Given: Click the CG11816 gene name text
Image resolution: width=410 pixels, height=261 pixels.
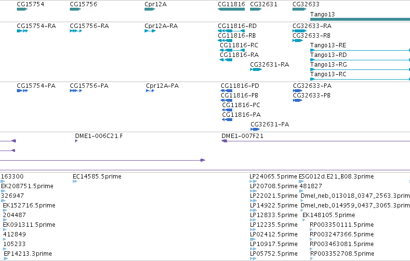Looking at the screenshot, I should [x=231, y=4].
